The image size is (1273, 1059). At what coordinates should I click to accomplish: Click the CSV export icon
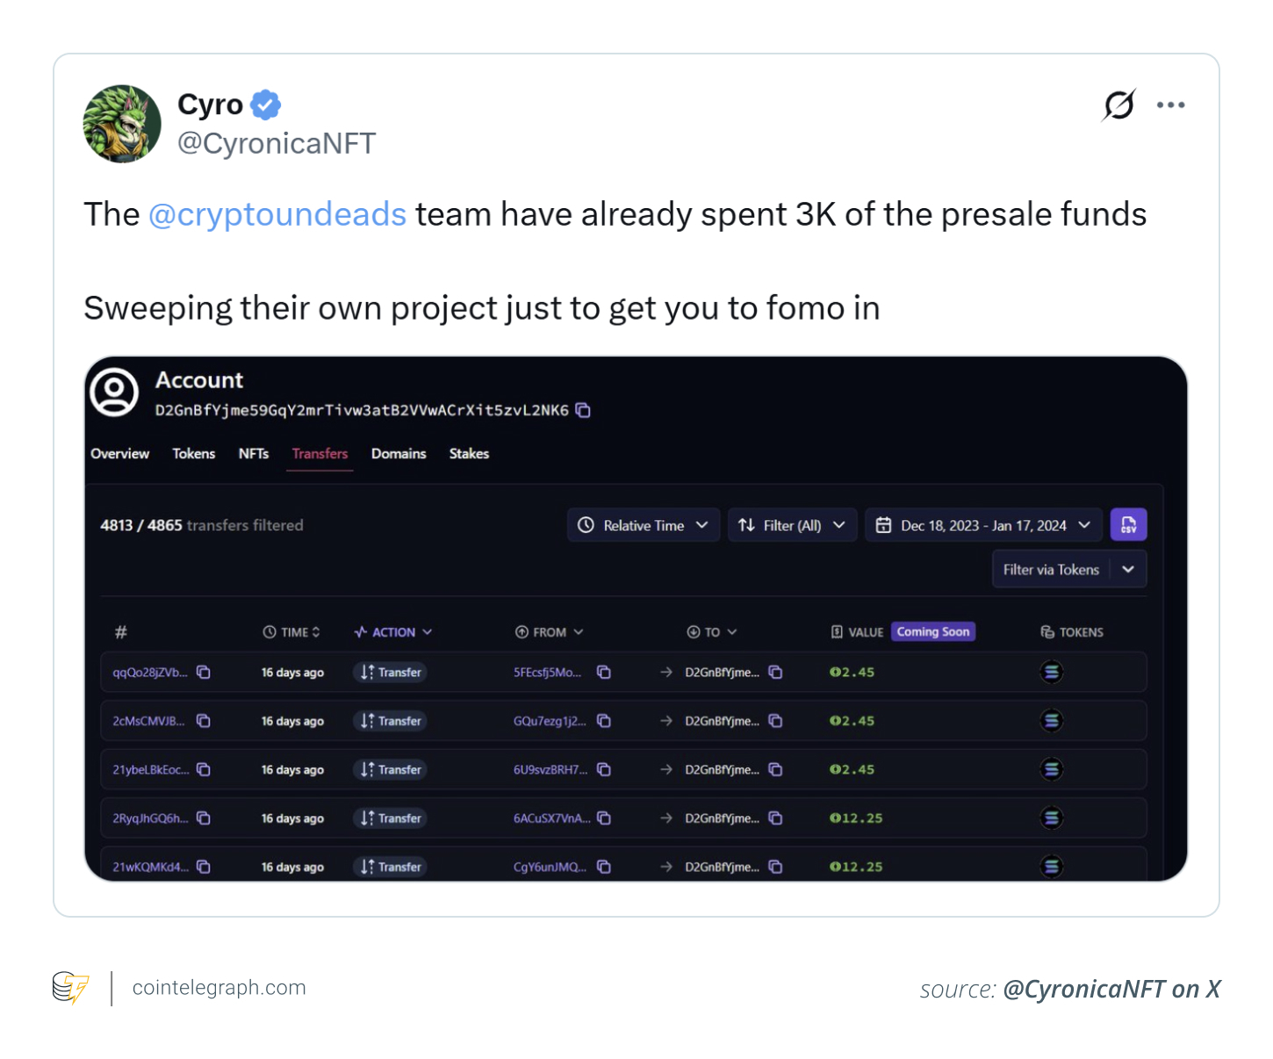point(1129,524)
